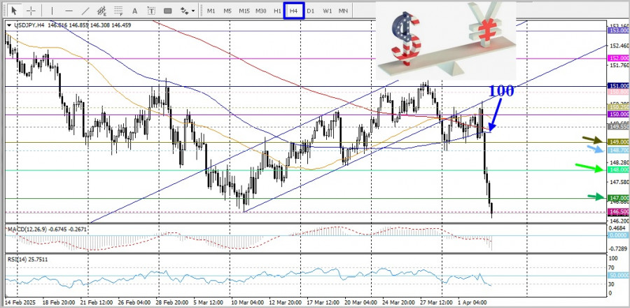Click the Arrows objects tool icon
630x308 pixels.
click(x=184, y=10)
